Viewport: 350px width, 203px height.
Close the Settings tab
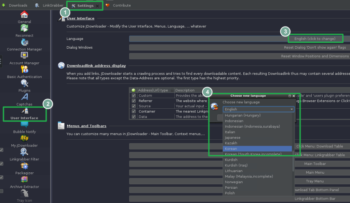tap(97, 6)
